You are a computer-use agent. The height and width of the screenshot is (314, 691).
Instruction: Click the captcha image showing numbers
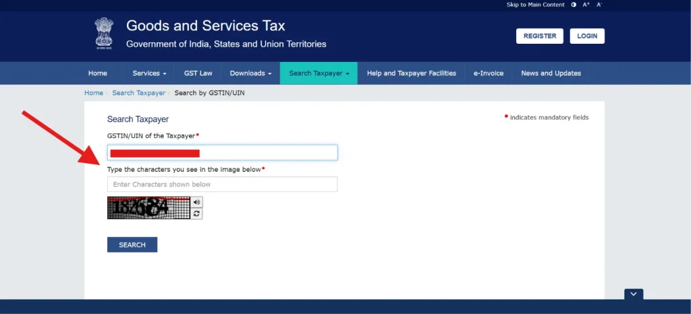click(x=148, y=208)
